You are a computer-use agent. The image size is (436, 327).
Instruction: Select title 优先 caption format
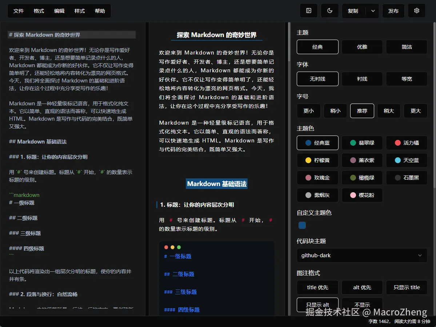317,287
